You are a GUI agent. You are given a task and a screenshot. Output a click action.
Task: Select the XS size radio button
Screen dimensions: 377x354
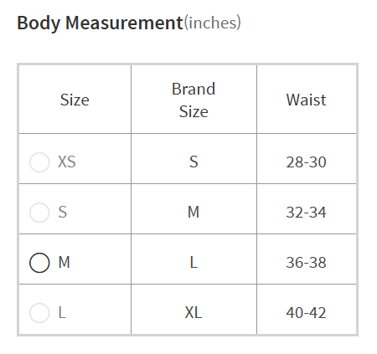coord(39,162)
